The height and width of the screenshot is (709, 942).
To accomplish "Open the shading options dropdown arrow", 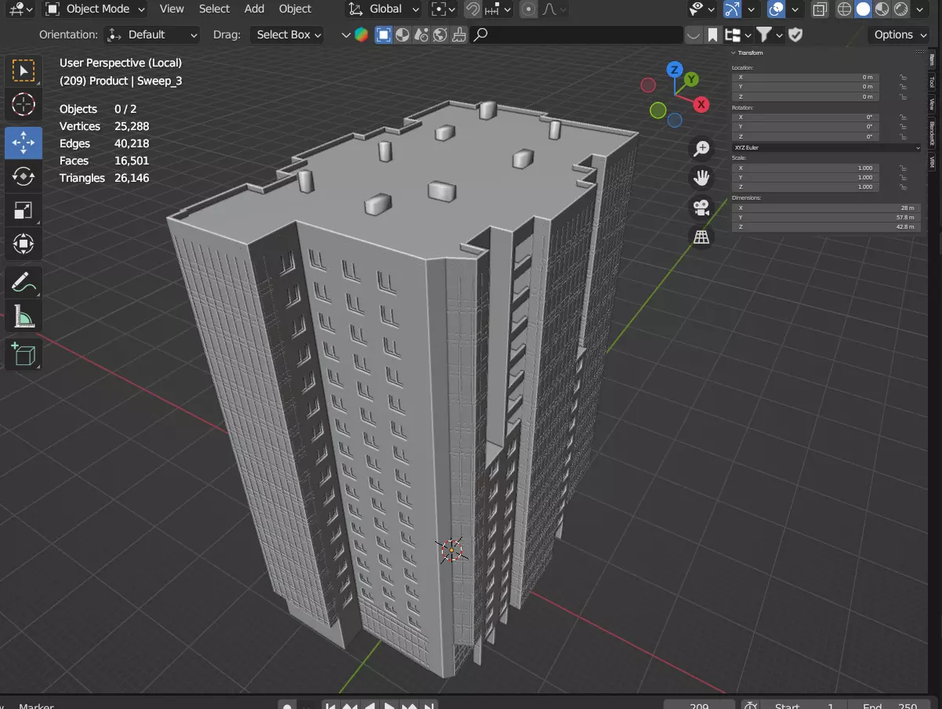I will (920, 9).
